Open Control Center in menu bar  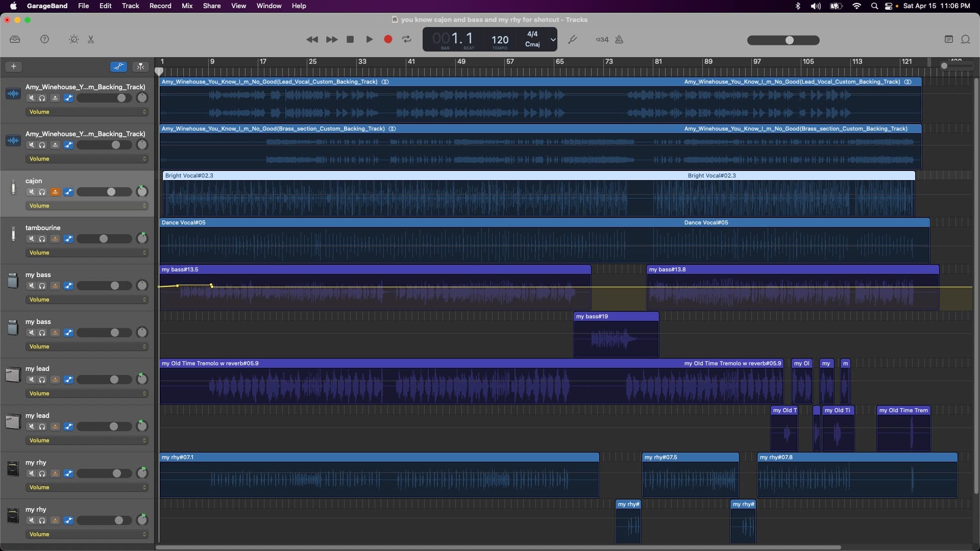click(x=889, y=6)
